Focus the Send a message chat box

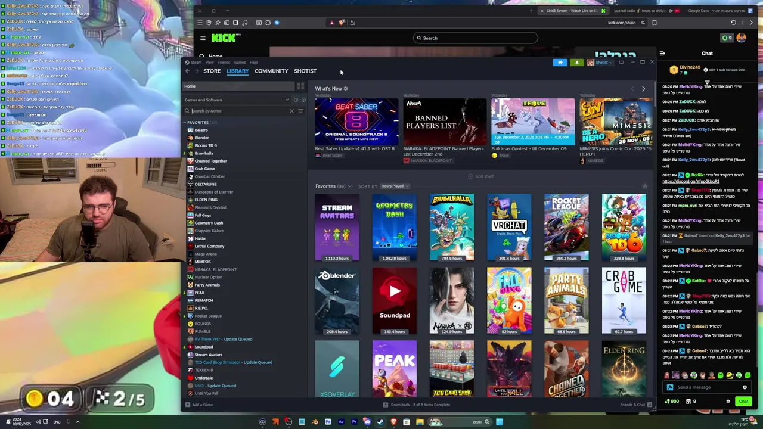coord(708,387)
